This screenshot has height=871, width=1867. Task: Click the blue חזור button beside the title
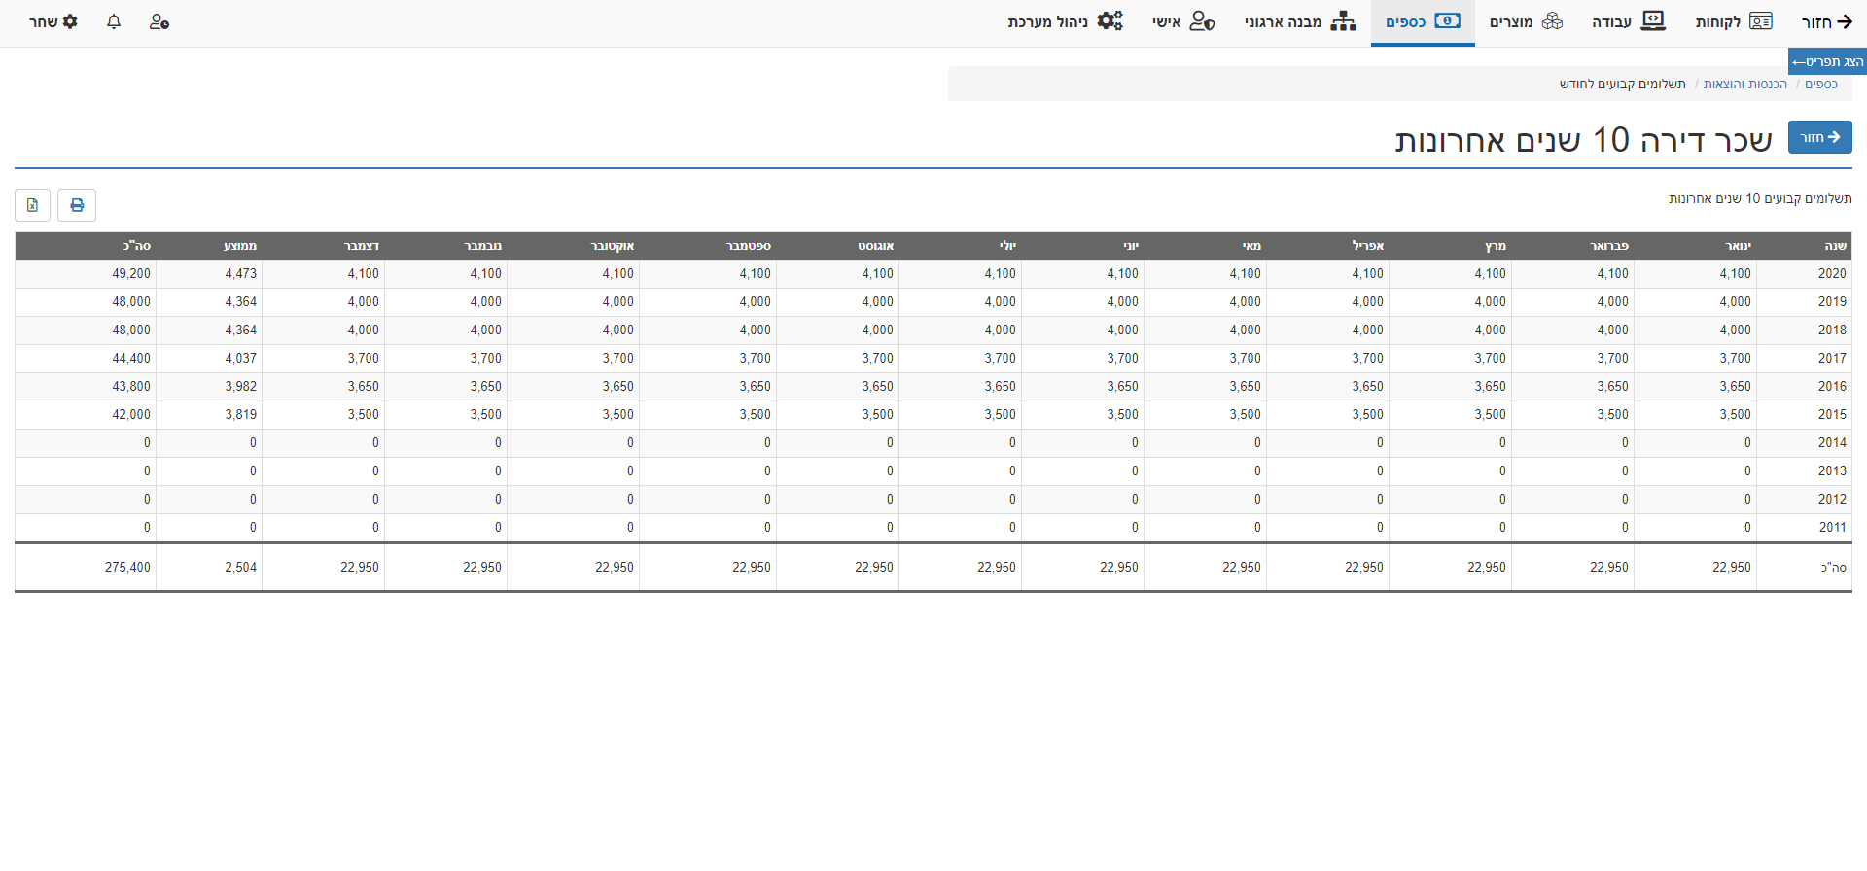click(1820, 137)
